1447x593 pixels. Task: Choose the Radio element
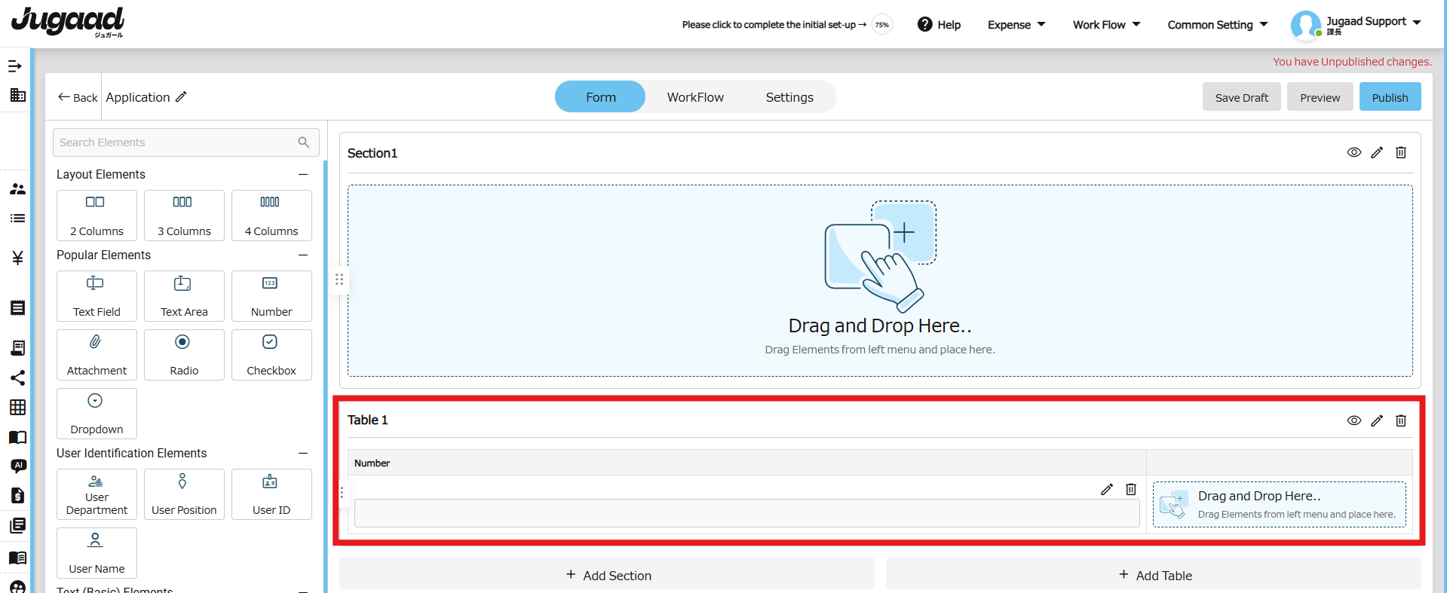(x=184, y=355)
